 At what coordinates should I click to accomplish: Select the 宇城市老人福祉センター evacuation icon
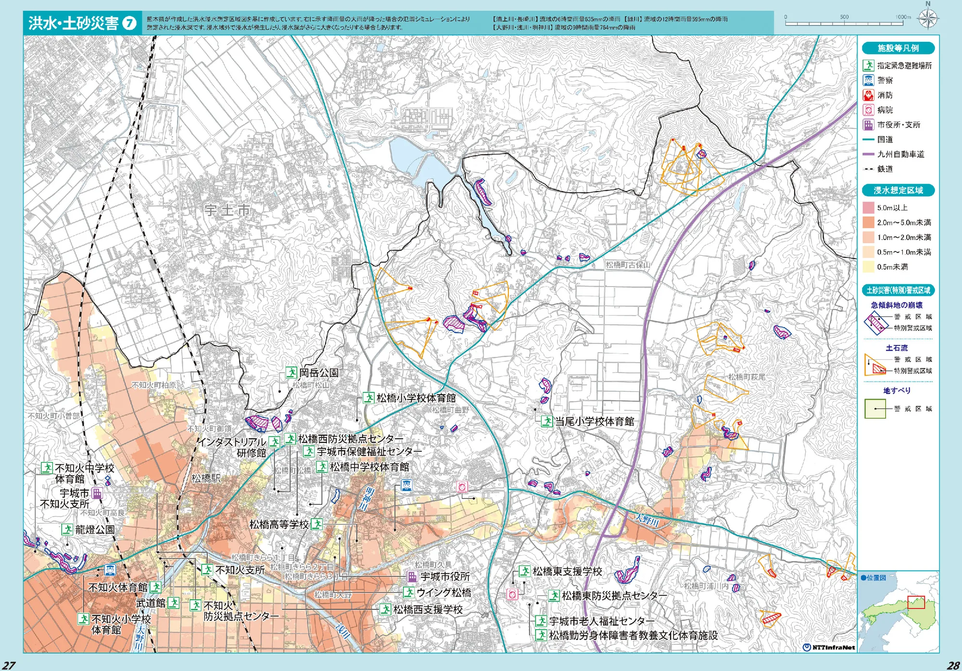pos(541,621)
